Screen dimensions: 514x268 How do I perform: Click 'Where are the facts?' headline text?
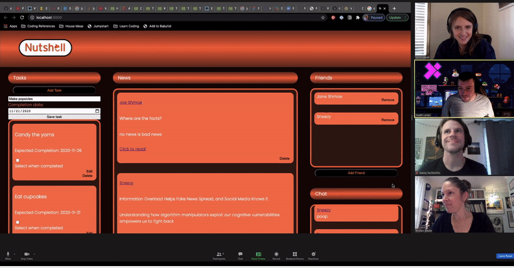tap(140, 118)
